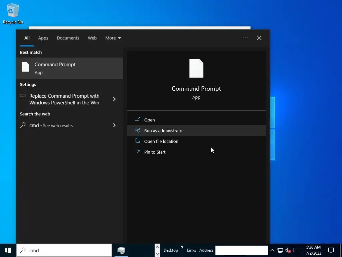Click the Command Prompt file icon in results
342x257 pixels.
click(x=25, y=67)
